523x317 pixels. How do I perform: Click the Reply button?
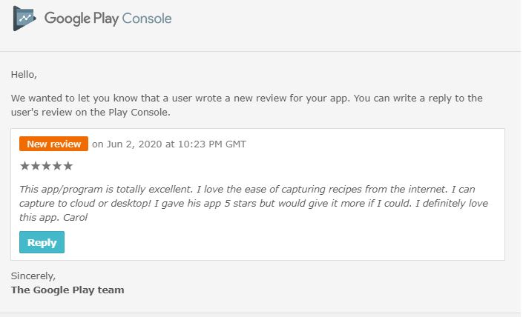click(42, 242)
